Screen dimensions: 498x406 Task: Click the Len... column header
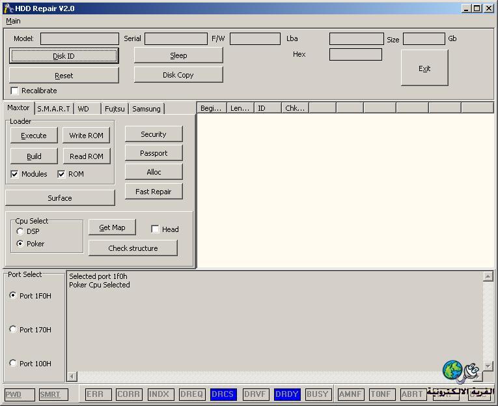[x=240, y=108]
